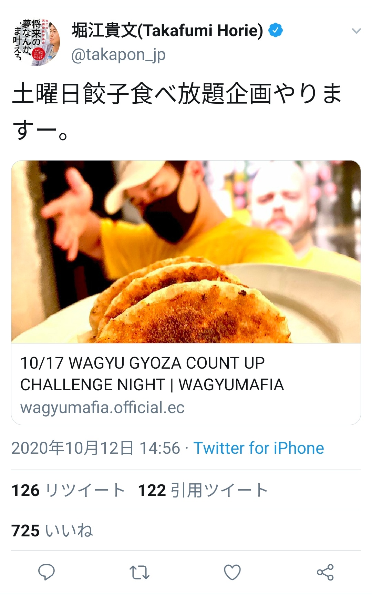This screenshot has height=596, width=372.
Task: Open the share icon for this tweet
Action: pos(325,572)
